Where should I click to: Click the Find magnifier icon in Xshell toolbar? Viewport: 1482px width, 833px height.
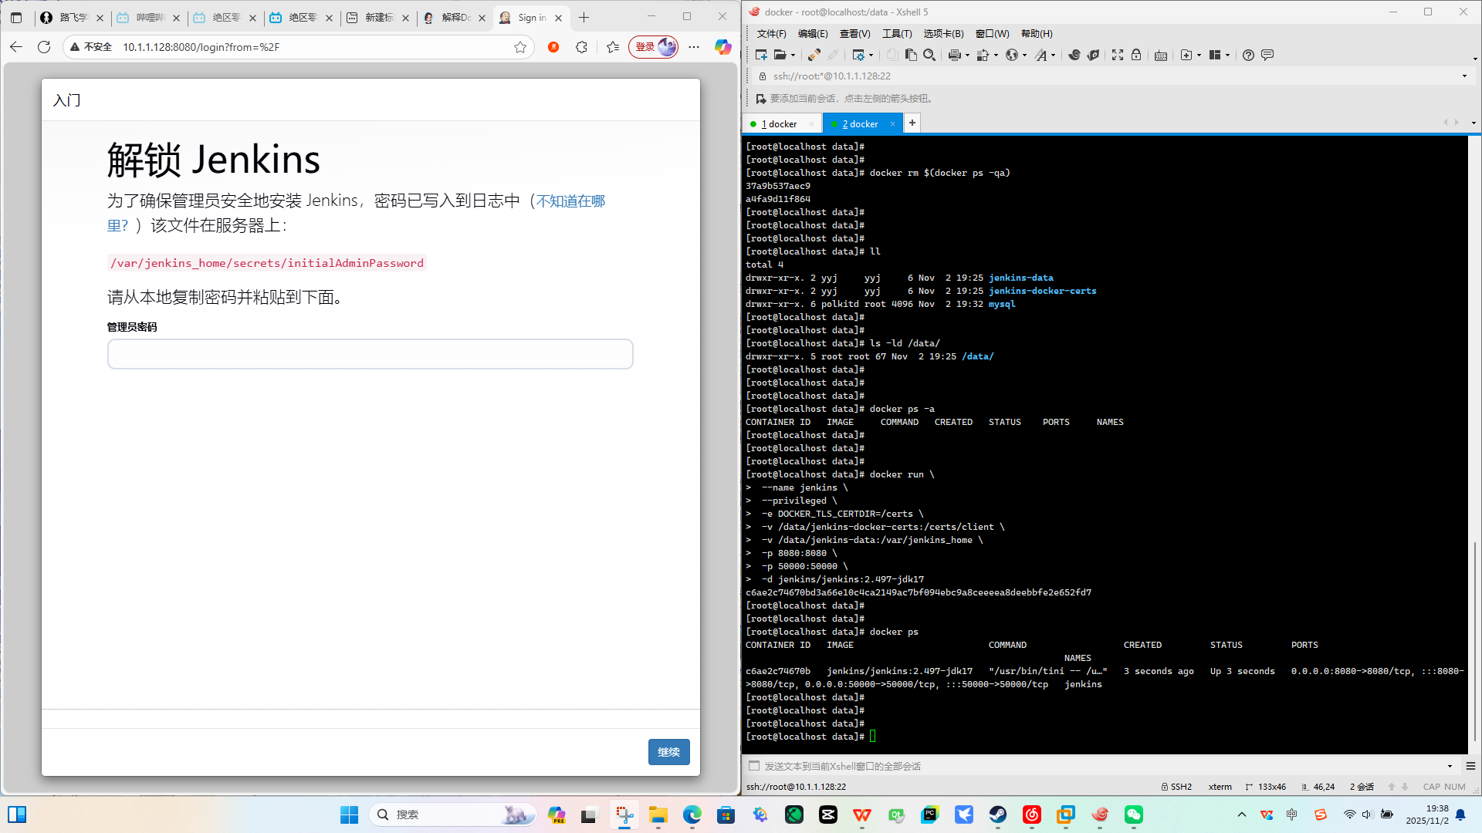(x=929, y=55)
